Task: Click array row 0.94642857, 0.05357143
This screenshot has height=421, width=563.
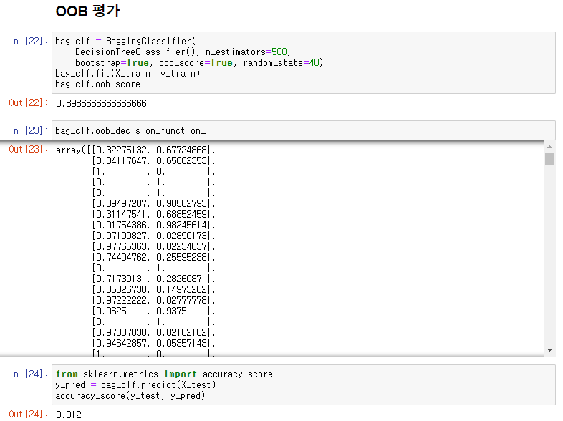Action: click(153, 343)
